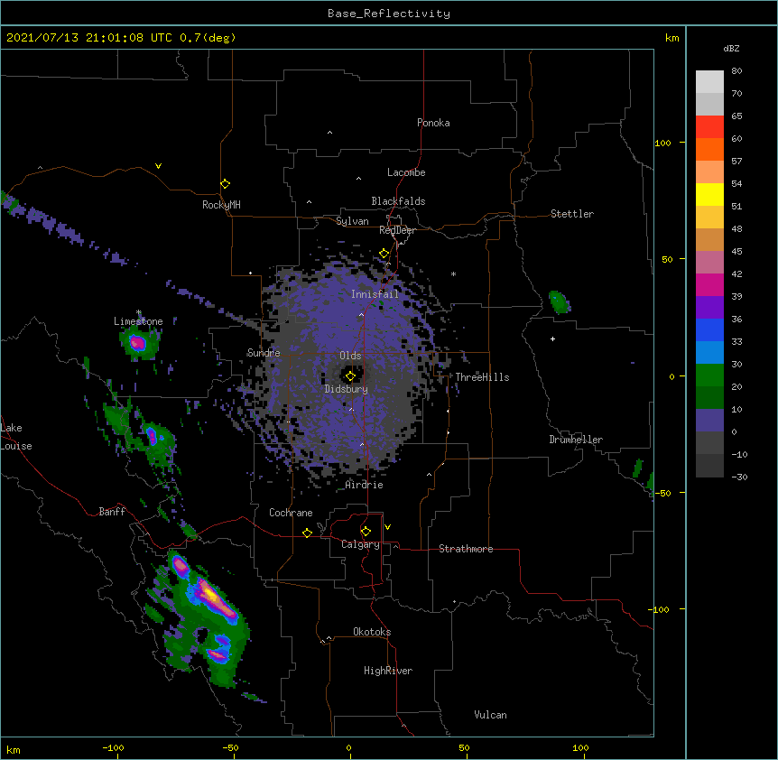Click the Blackfalds city label
Viewport: 778px width, 760px height.
398,201
